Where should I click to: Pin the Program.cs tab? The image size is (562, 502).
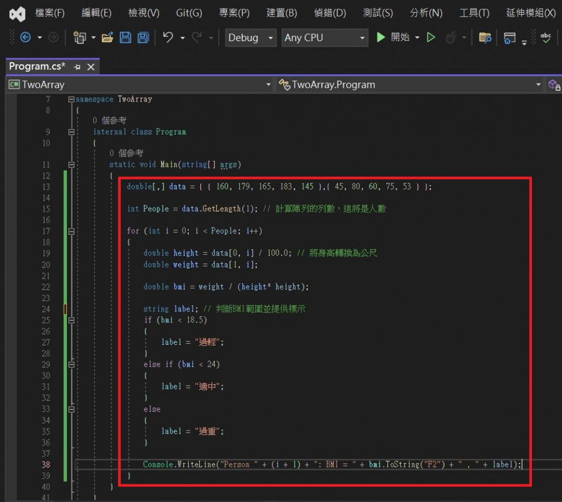[77, 67]
